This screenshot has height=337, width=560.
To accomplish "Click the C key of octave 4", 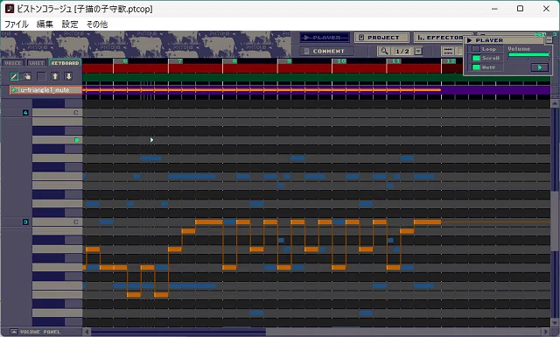I will (x=57, y=113).
